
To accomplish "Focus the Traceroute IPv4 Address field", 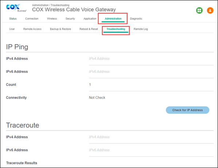I will coord(151,137).
